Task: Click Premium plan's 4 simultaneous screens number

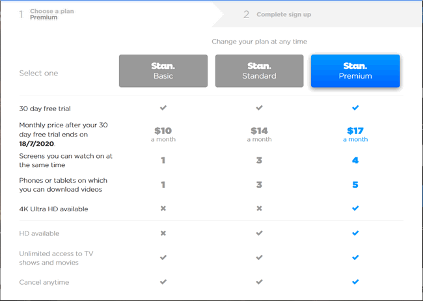Action: [355, 160]
